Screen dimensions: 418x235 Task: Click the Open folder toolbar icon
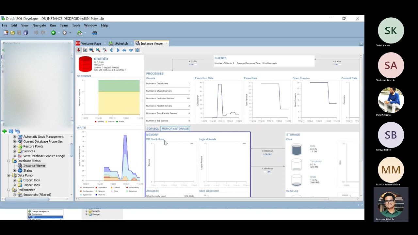[12, 33]
